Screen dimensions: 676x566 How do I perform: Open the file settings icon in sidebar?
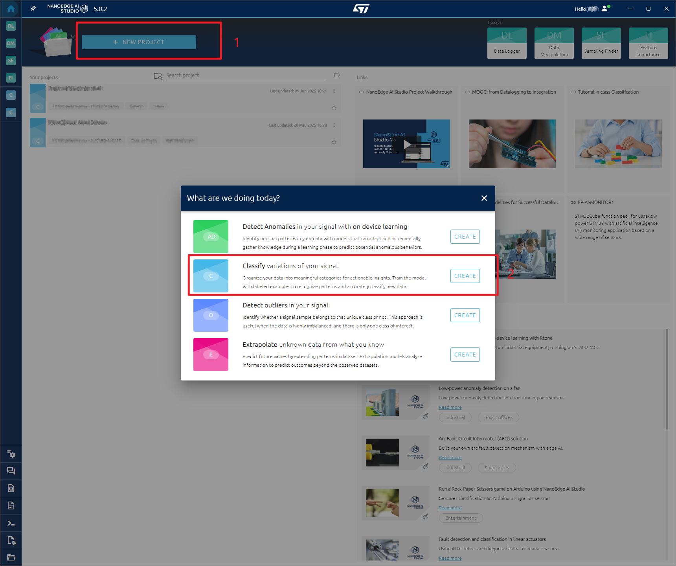point(11,540)
